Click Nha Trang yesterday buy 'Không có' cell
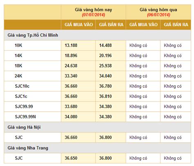Image resolution: width=194 pixels, height=166 pixels. pos(143,158)
